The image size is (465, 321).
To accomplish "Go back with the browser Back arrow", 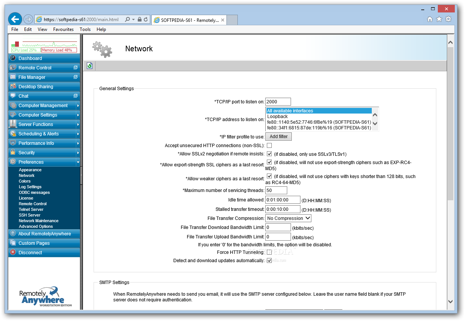I will click(x=15, y=19).
